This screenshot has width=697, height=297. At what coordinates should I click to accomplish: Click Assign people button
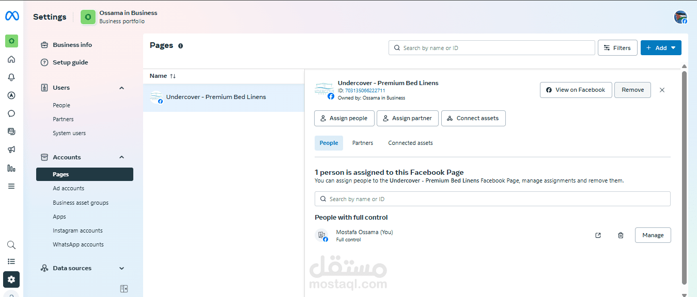tap(344, 118)
